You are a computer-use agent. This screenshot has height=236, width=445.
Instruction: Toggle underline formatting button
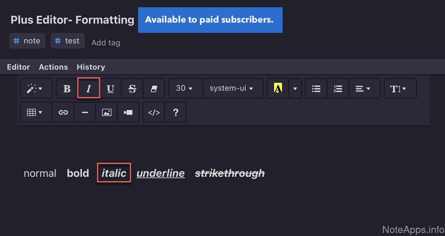pyautogui.click(x=111, y=88)
